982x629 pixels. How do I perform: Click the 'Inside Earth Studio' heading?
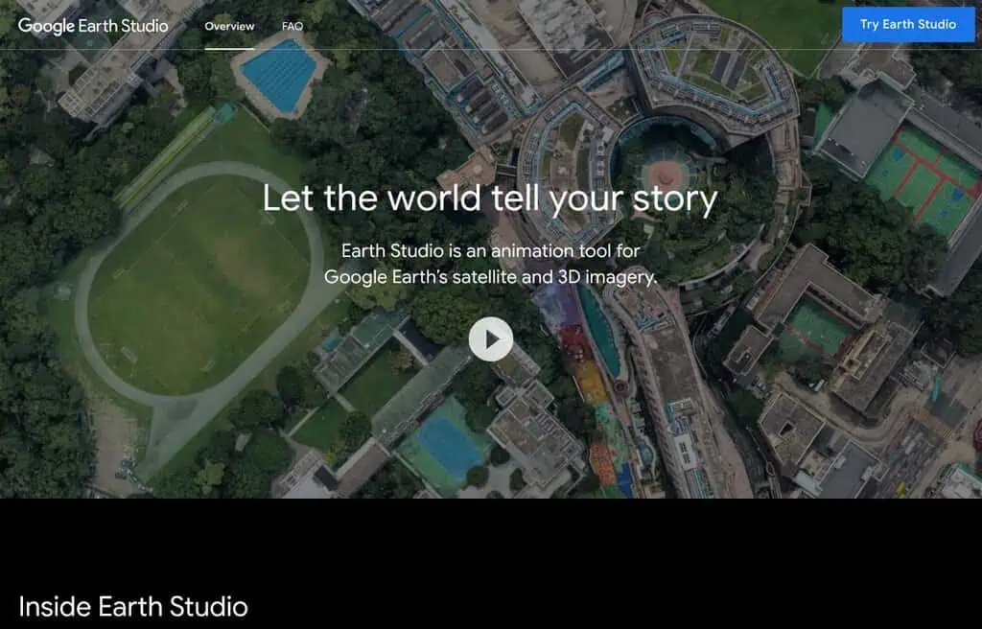pos(133,607)
